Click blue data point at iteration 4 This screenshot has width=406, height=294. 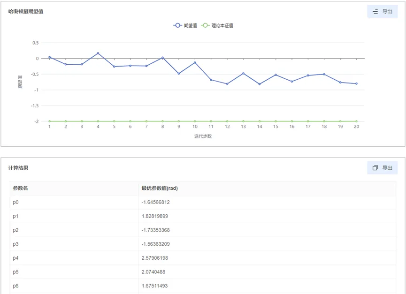[98, 53]
